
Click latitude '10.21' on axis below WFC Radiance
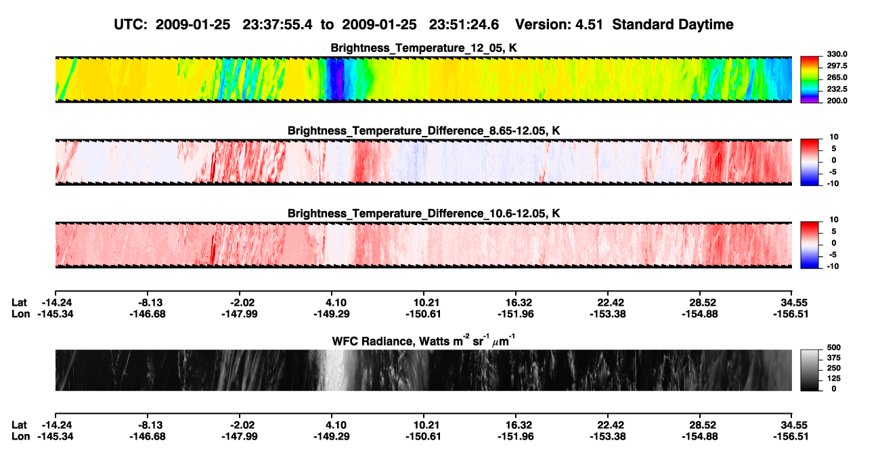tap(424, 425)
